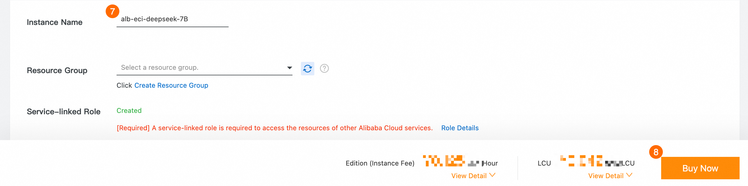Expand View Detail under Edition fee
Screen dimensions: 748x186
click(473, 176)
